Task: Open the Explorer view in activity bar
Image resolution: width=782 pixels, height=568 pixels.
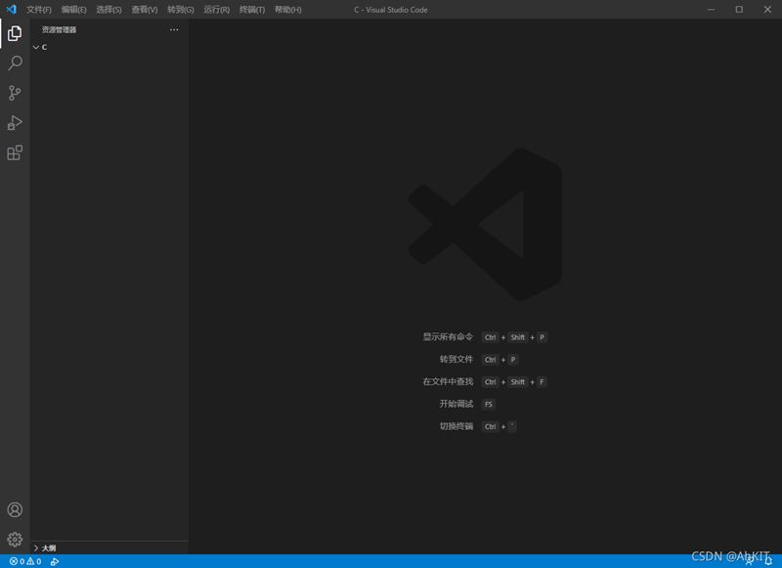Action: click(15, 34)
